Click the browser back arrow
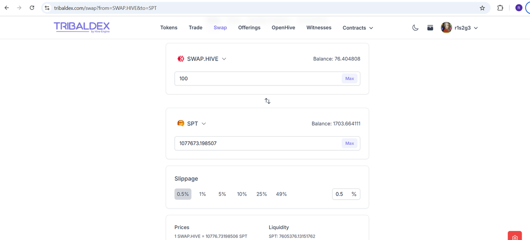 point(7,8)
